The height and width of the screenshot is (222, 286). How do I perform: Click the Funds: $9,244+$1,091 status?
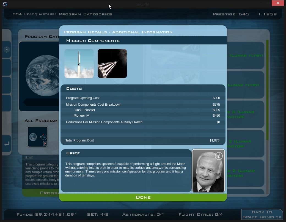[46, 214]
